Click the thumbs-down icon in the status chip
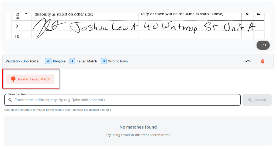 click(x=13, y=79)
